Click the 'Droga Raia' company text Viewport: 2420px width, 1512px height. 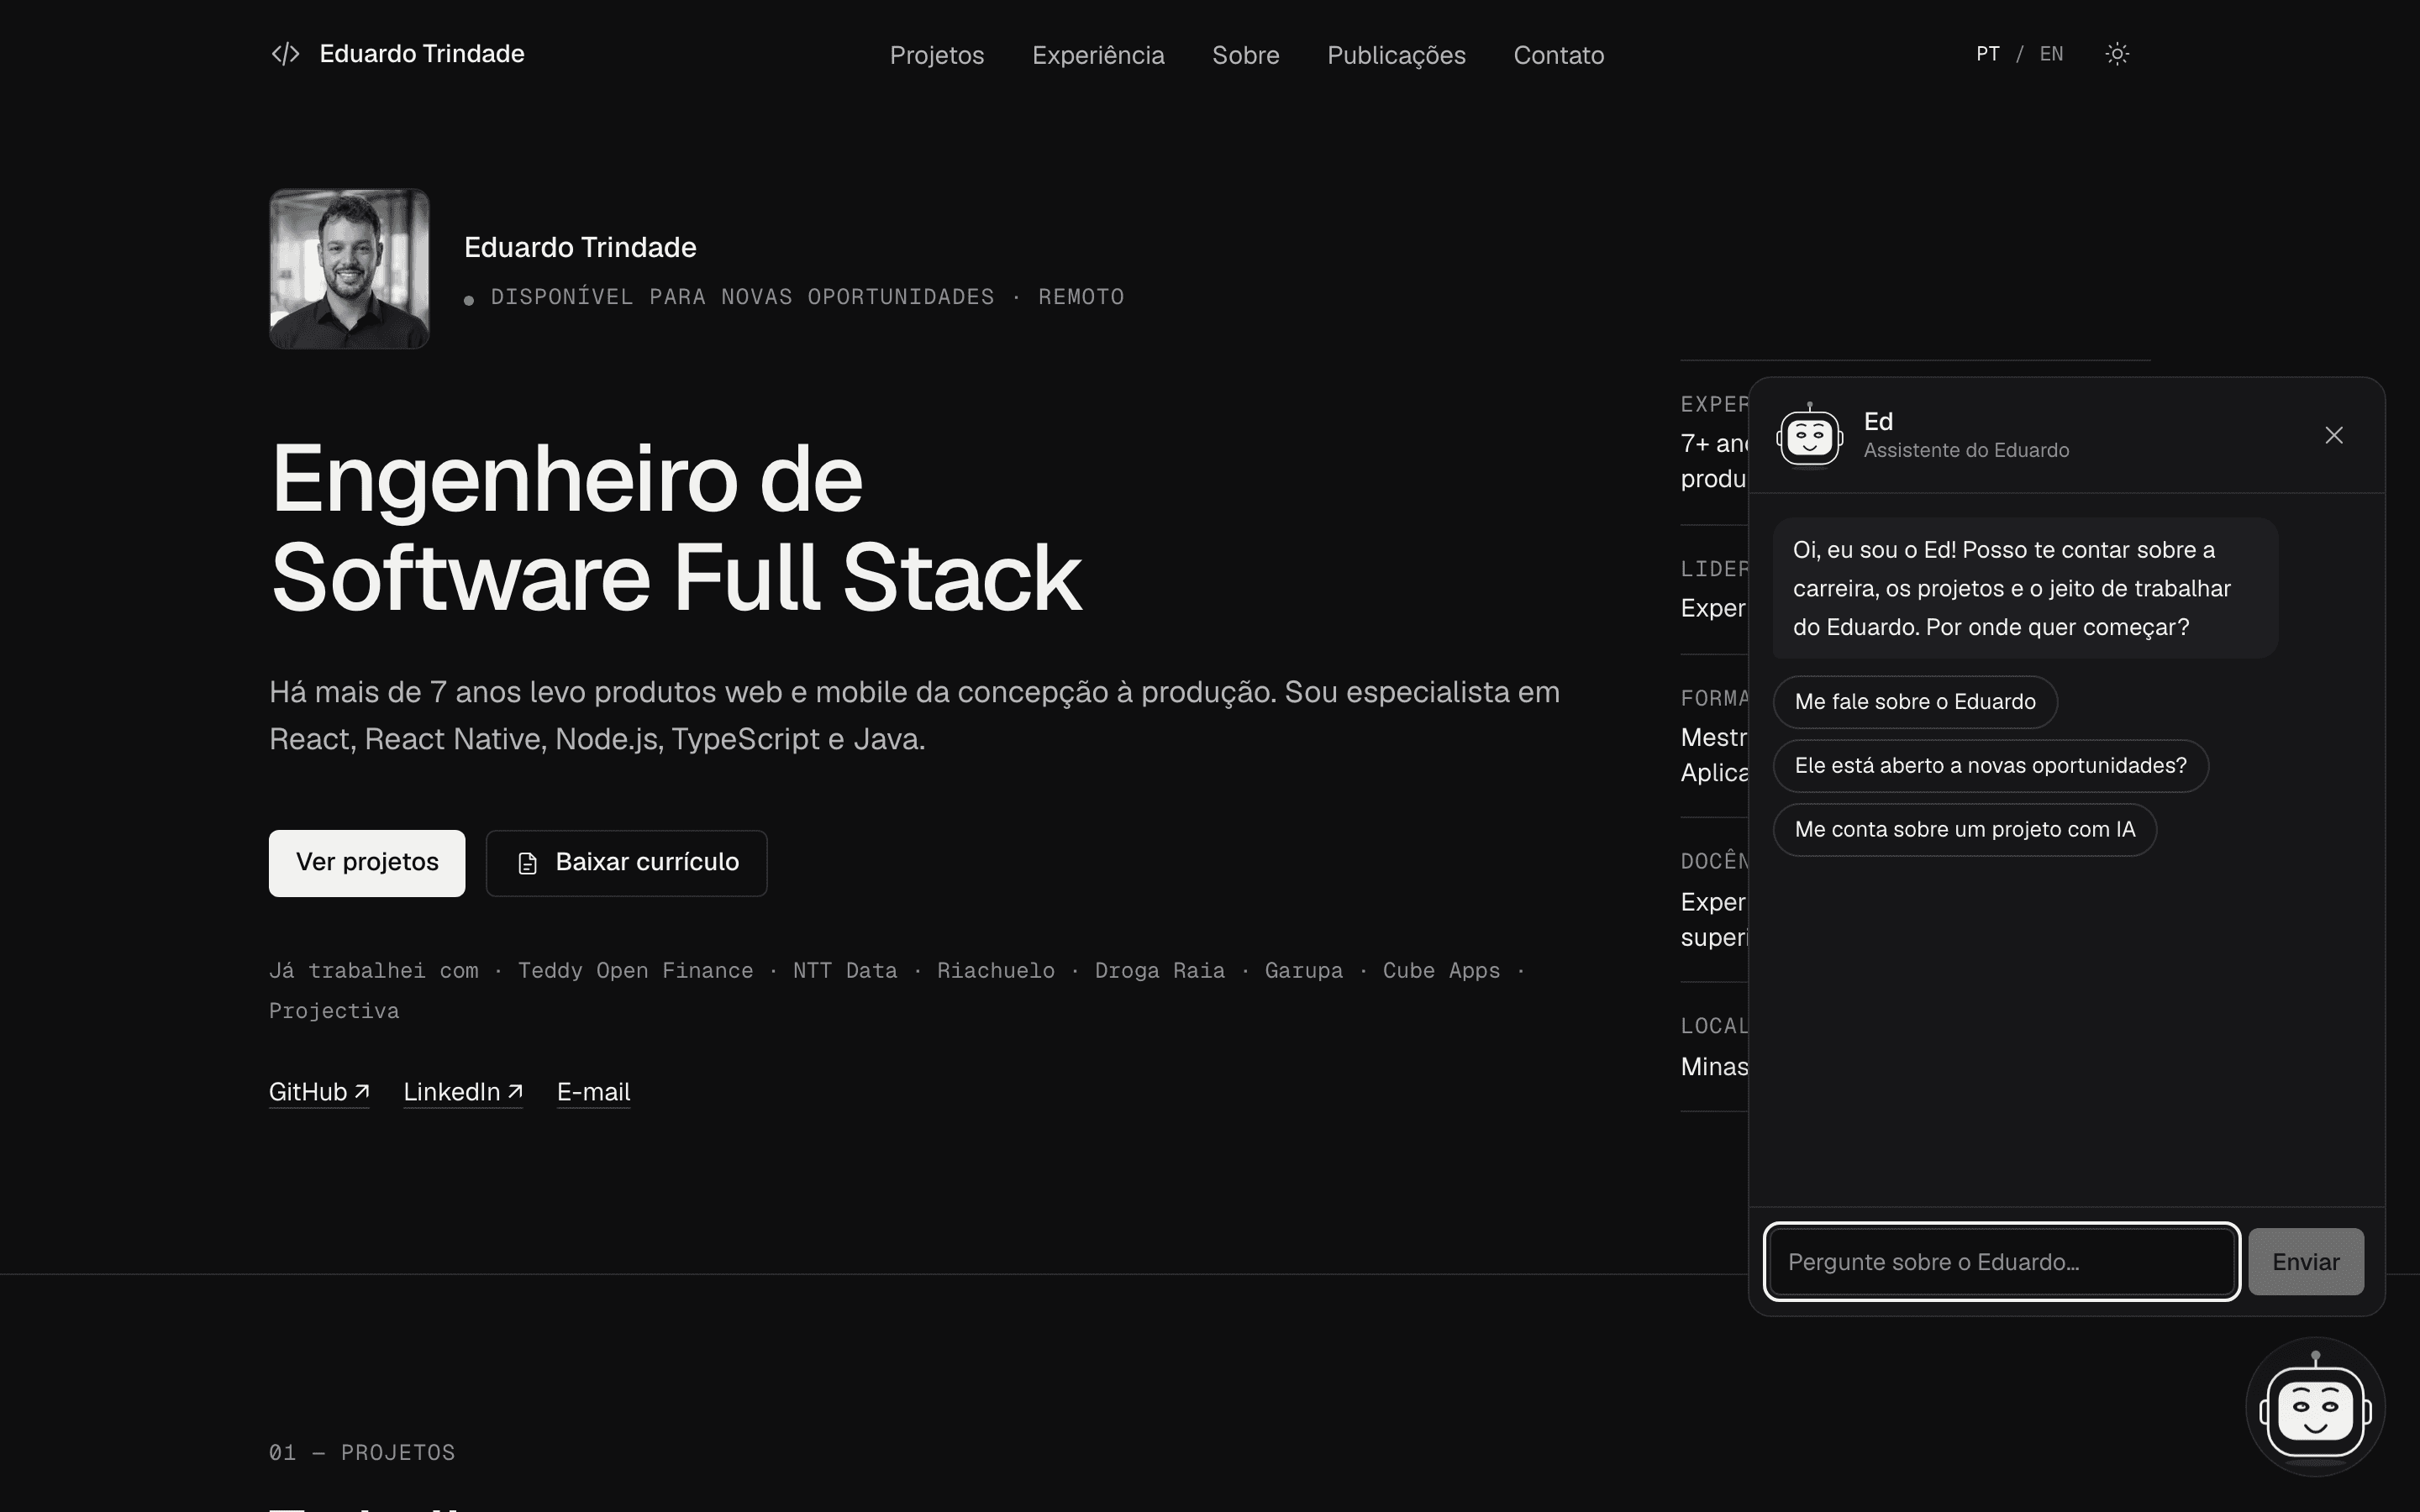1159,971
